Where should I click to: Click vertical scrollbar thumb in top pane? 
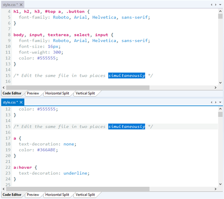click(x=220, y=16)
